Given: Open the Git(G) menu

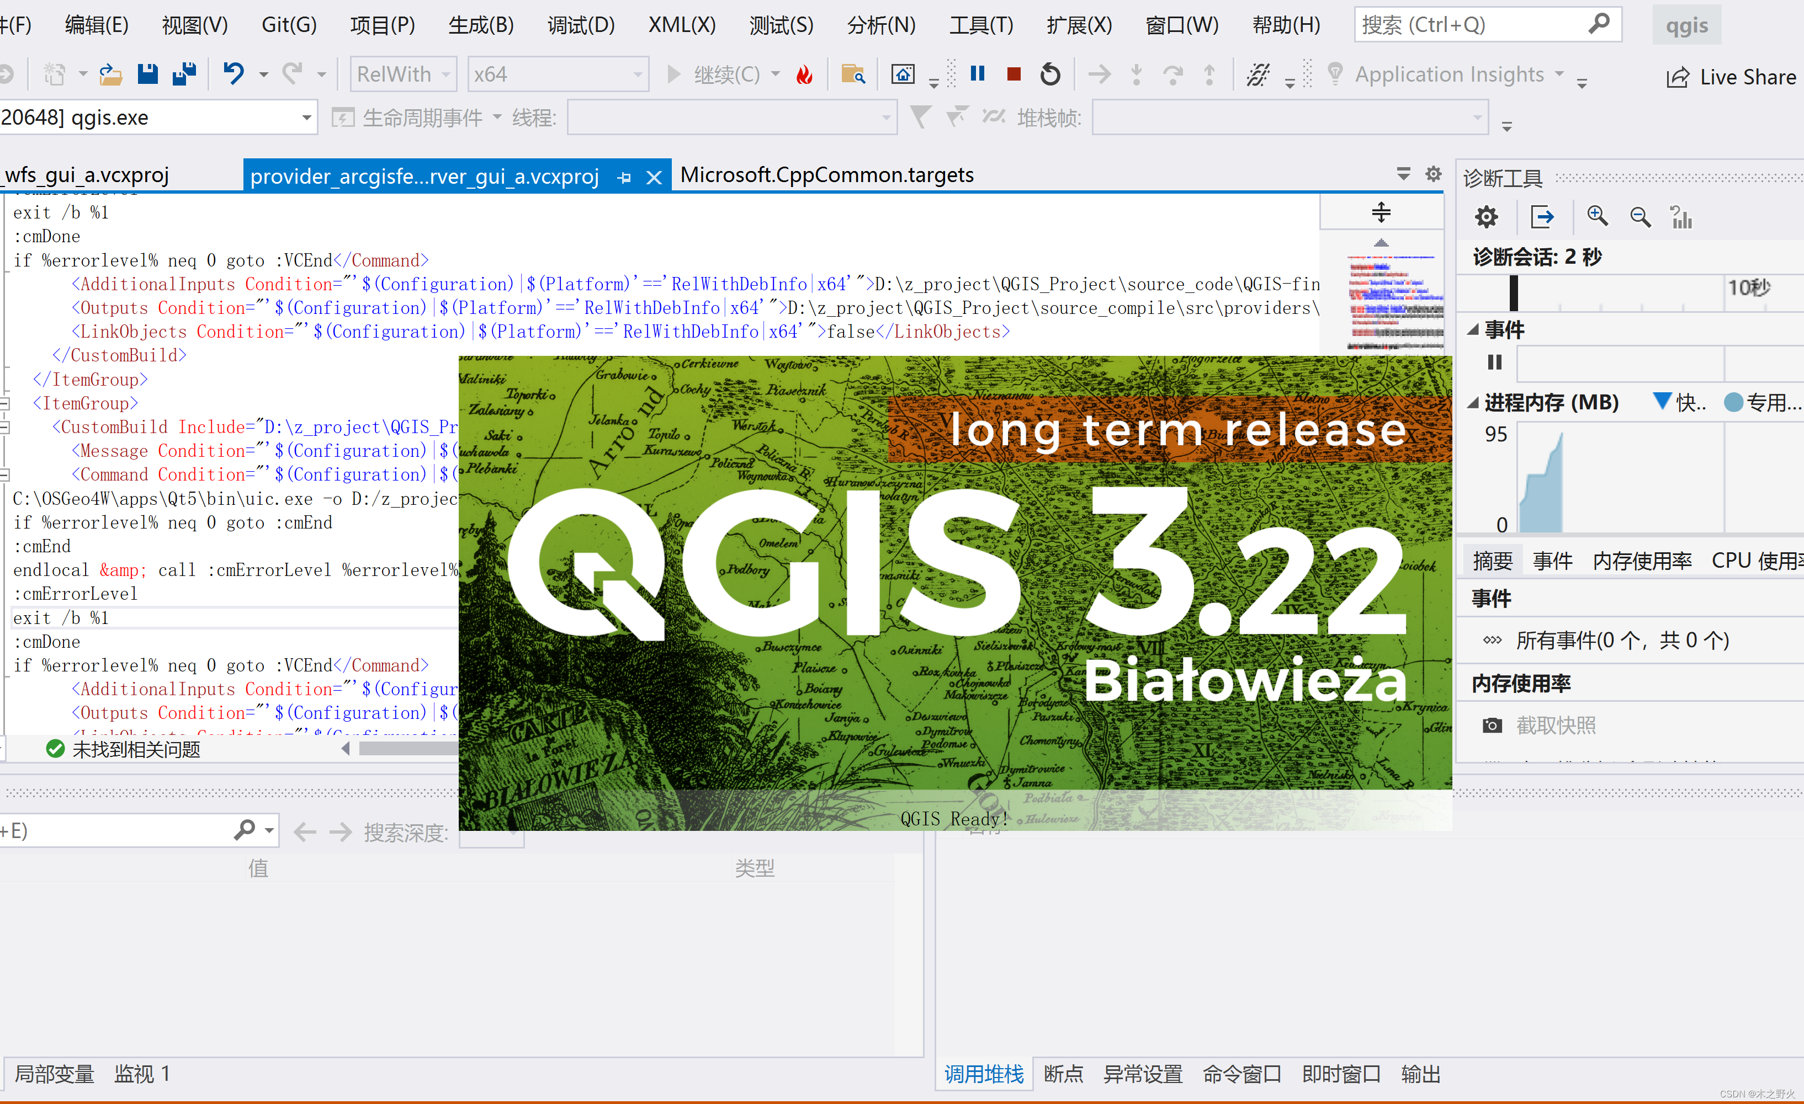Looking at the screenshot, I should [289, 25].
